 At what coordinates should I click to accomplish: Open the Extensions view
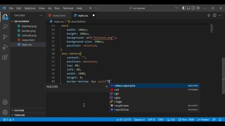point(5,57)
